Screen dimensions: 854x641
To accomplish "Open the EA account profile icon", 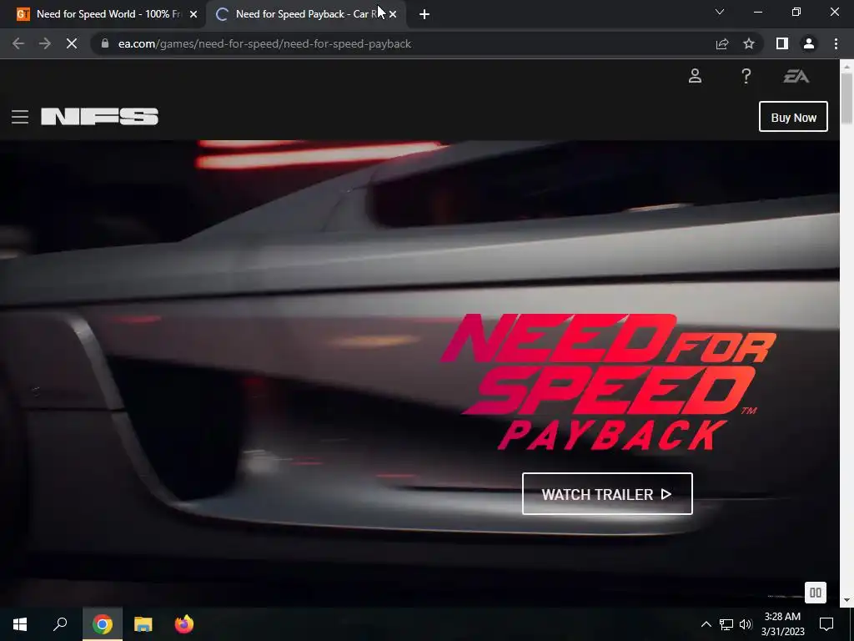I will pyautogui.click(x=695, y=76).
